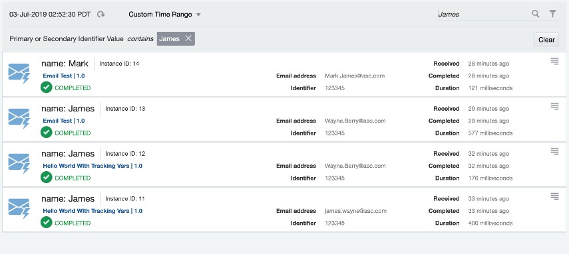Open actions menu for Instance ID 13
Viewport: 569px width, 254px height.
(554, 106)
